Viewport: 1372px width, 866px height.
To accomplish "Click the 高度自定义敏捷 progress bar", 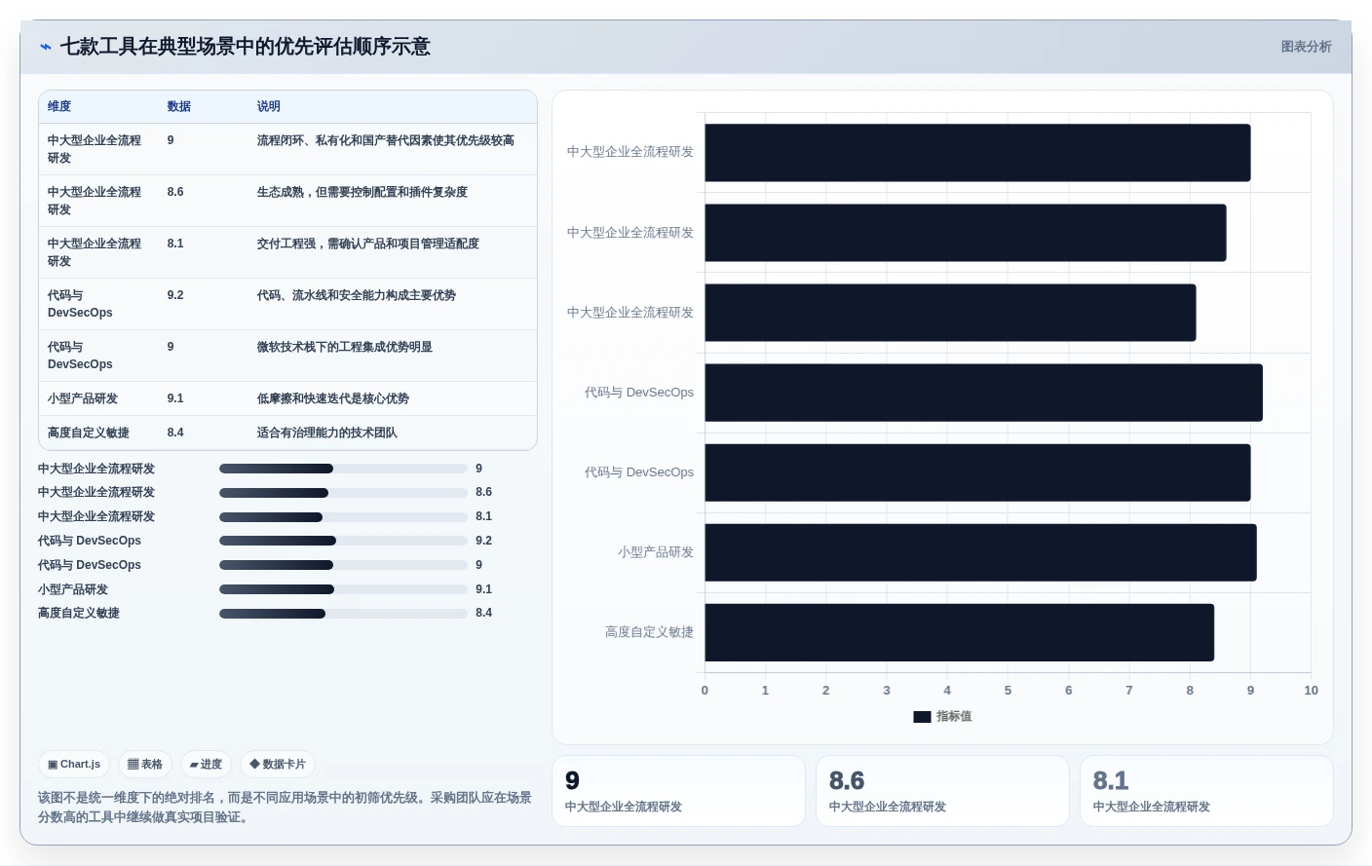I will click(343, 614).
